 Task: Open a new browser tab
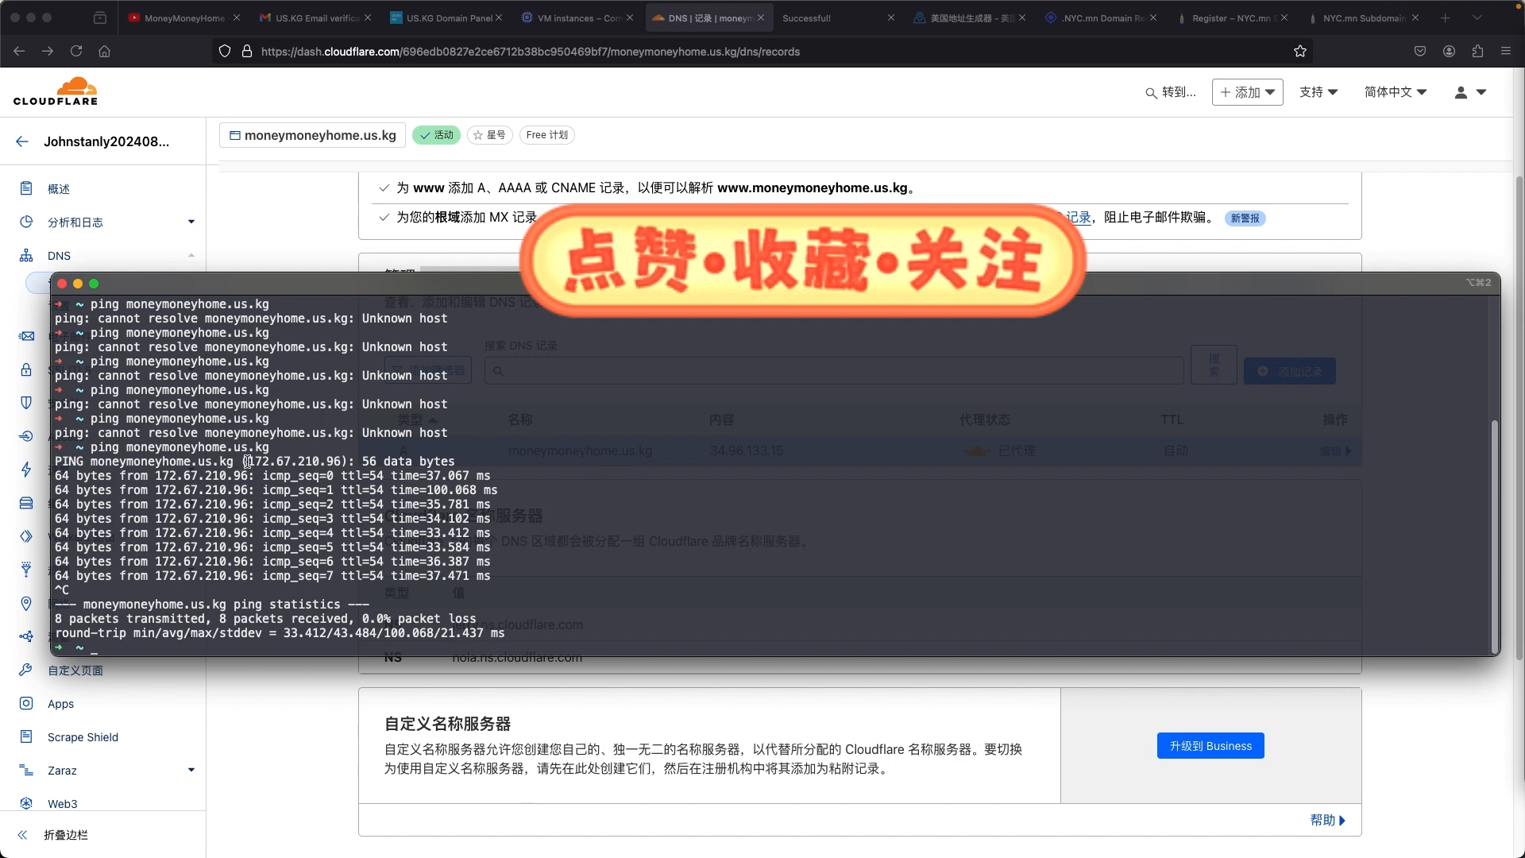coord(1445,17)
